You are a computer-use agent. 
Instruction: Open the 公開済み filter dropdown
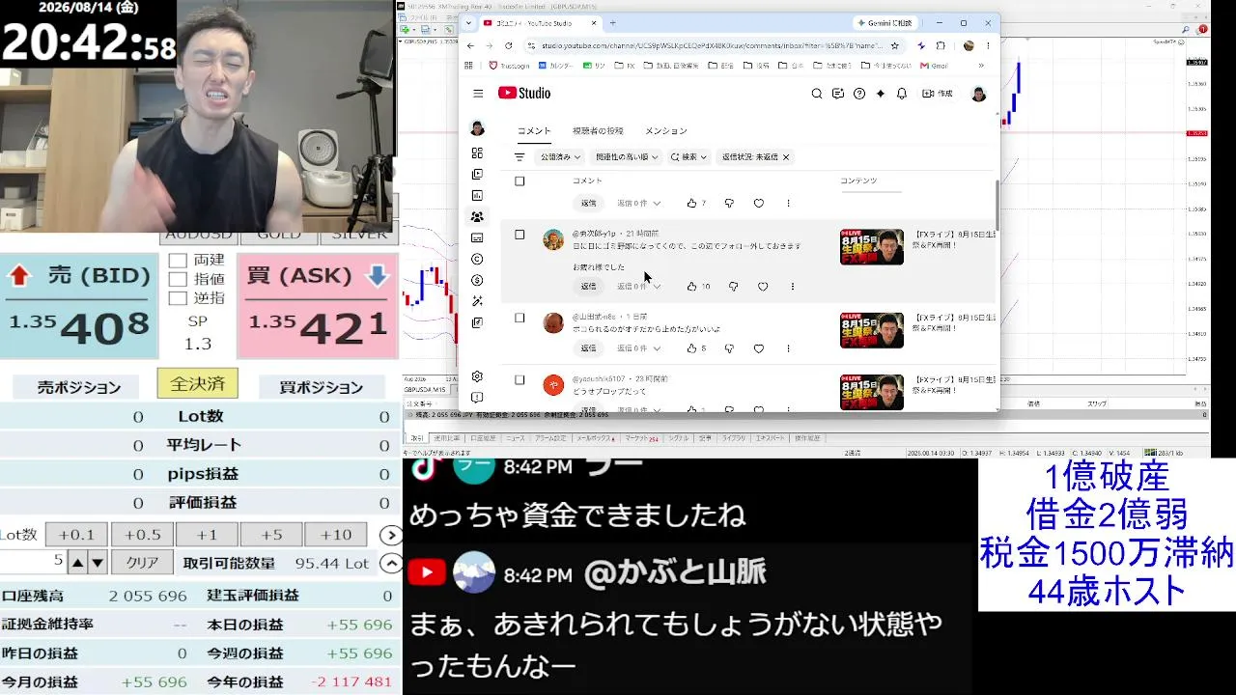pyautogui.click(x=560, y=156)
